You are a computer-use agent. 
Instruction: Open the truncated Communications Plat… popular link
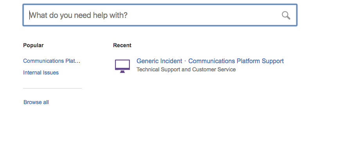[52, 61]
